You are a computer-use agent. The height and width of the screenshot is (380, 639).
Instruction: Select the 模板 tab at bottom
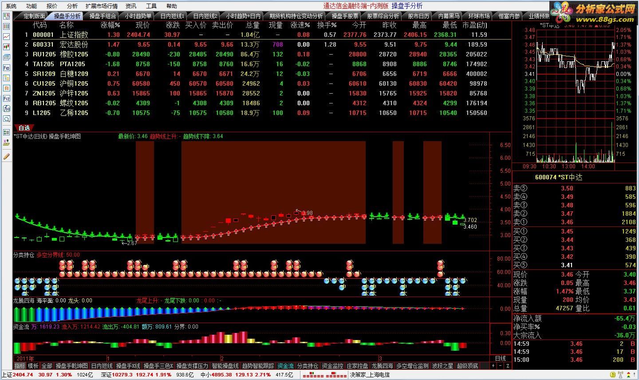point(33,366)
